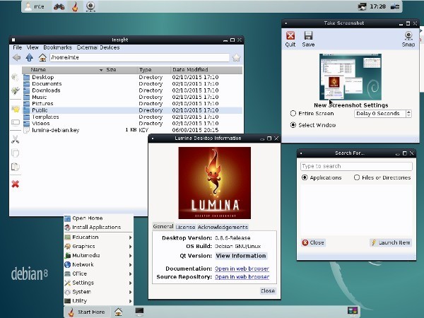Select the Downloads folder row
Viewport: 424px width, 318px height.
click(132, 90)
